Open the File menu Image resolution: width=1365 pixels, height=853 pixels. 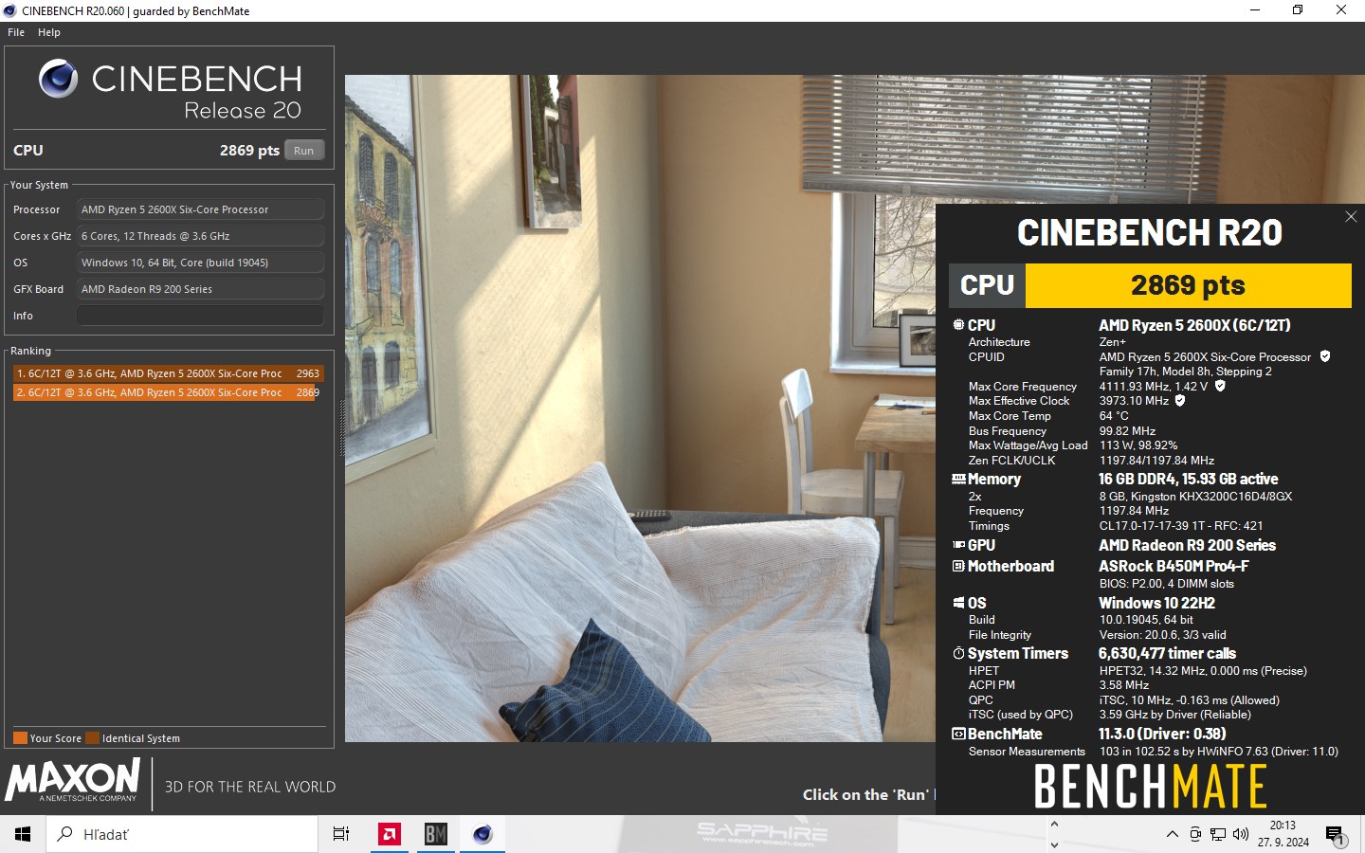pyautogui.click(x=16, y=32)
